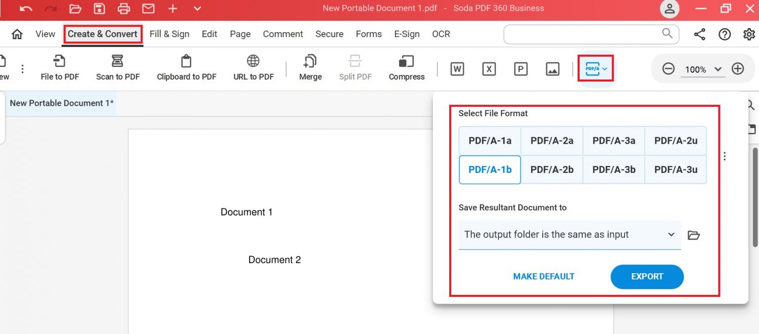Save the document with the floppy icon

pos(100,8)
